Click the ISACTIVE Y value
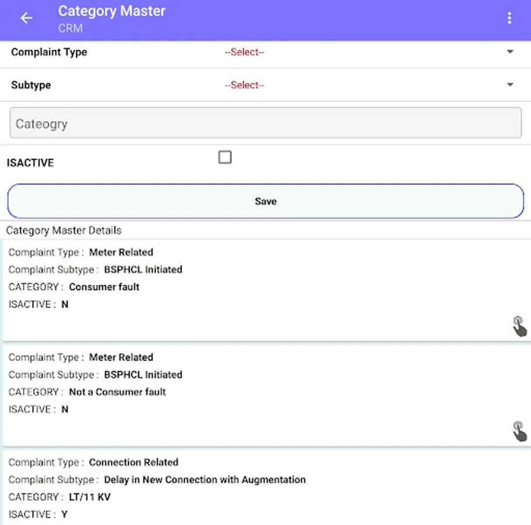The image size is (531, 525). [x=64, y=514]
